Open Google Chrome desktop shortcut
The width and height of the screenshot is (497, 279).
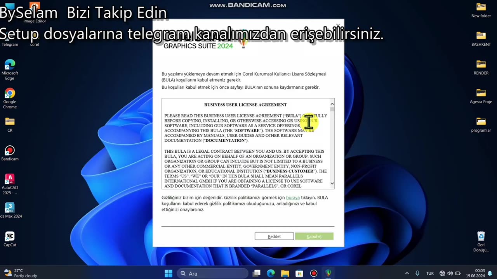tap(10, 98)
